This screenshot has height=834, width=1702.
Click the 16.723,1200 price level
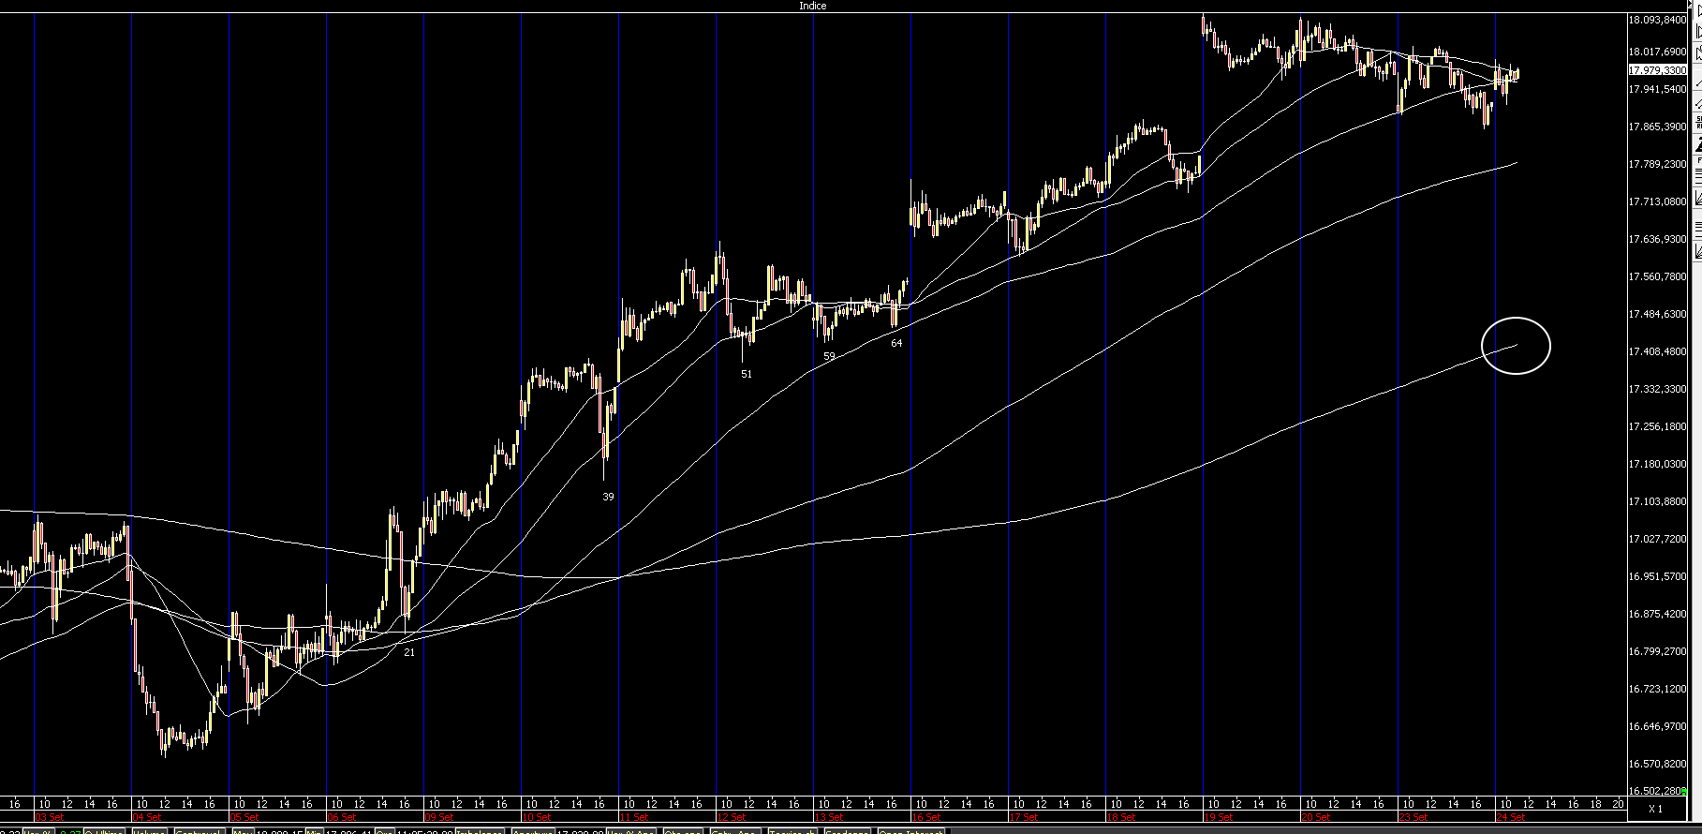pos(1657,689)
